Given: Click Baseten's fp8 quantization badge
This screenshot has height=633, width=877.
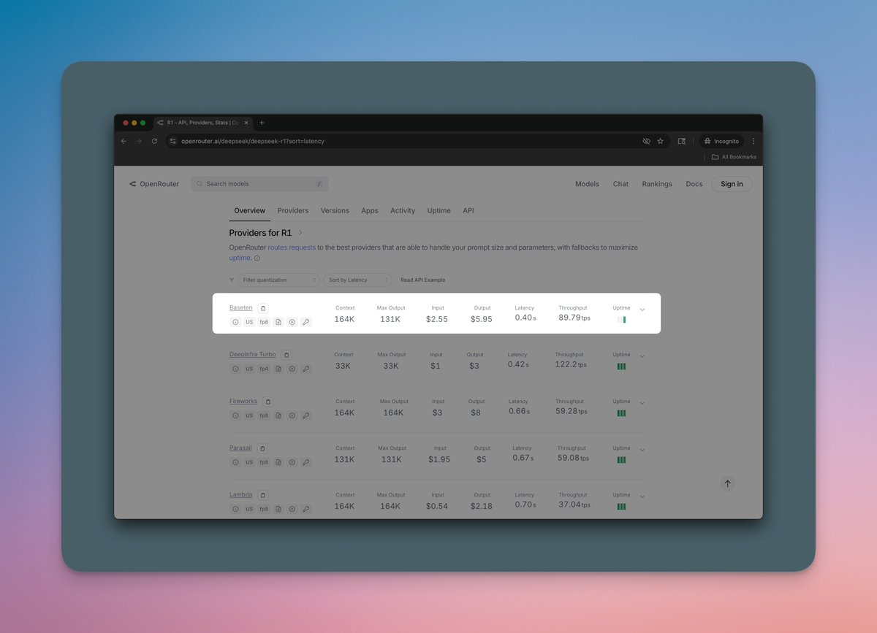Looking at the screenshot, I should coord(264,322).
